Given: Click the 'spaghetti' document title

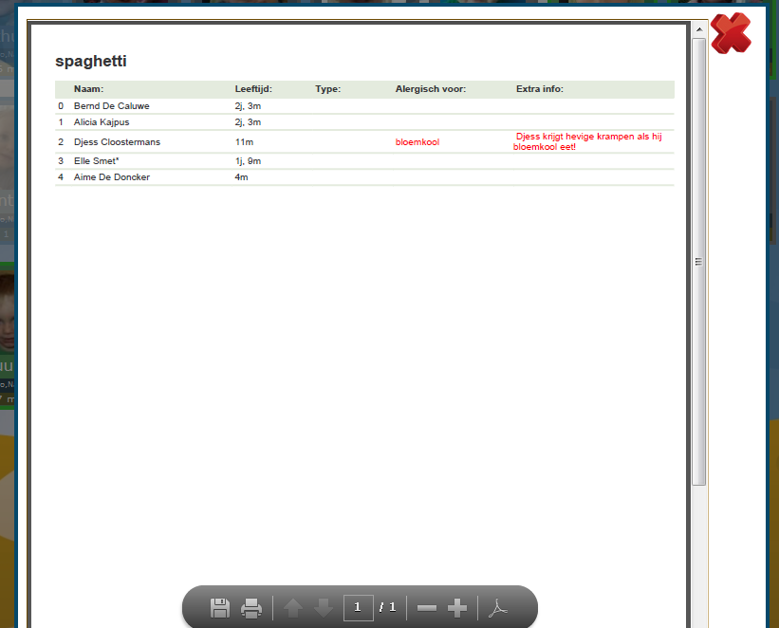Looking at the screenshot, I should pos(91,62).
